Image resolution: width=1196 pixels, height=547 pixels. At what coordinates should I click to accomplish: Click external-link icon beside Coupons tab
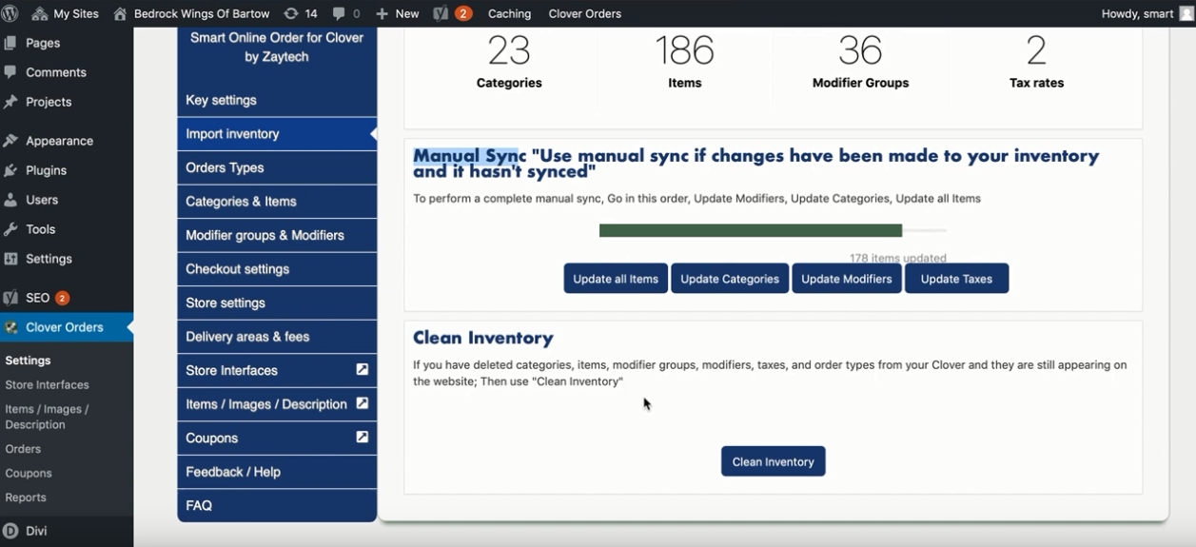point(363,437)
